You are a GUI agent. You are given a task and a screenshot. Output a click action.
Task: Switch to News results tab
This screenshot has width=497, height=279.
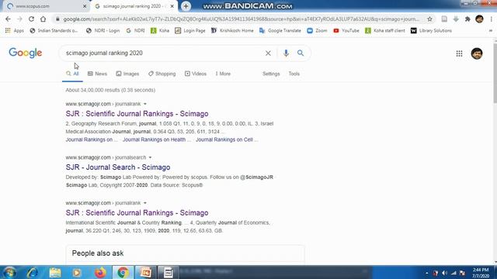coord(97,74)
